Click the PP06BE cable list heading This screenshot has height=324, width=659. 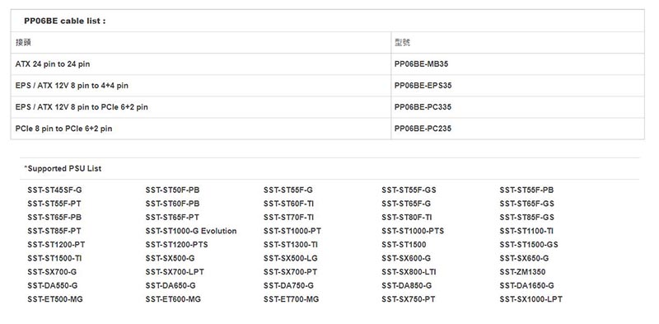coord(65,21)
